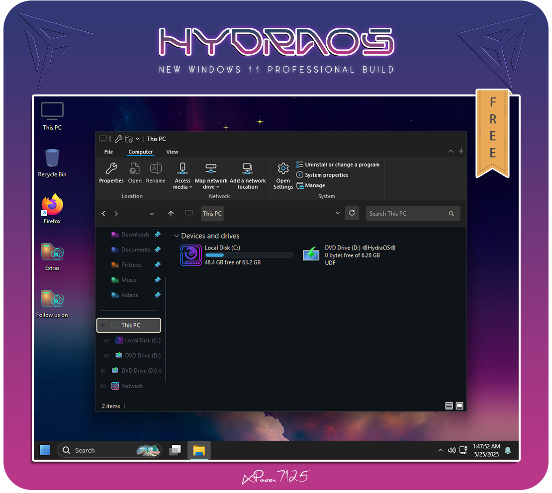Click the Search This PC field
Screen dimensions: 552x493
click(413, 214)
